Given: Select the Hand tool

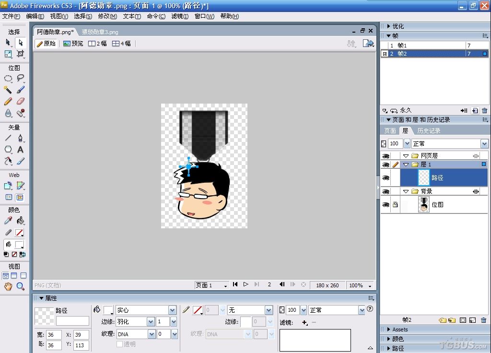Looking at the screenshot, I should click(x=8, y=286).
